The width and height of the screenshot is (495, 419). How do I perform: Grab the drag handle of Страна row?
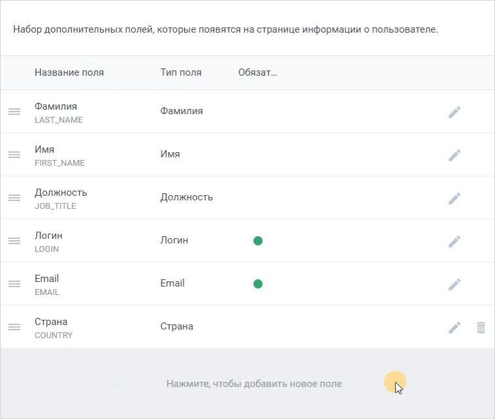(14, 327)
